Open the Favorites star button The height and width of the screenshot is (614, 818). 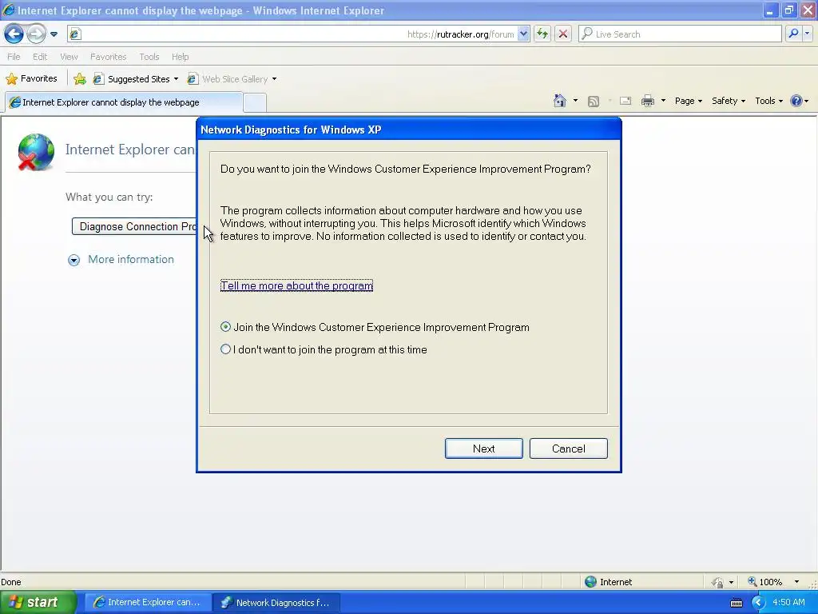pos(31,79)
